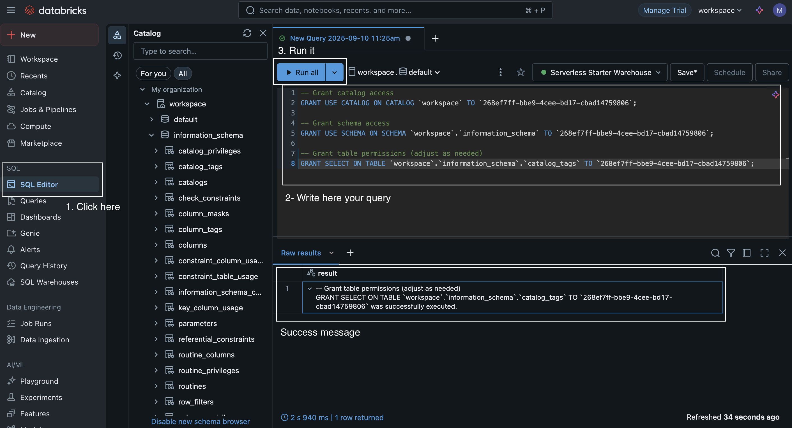Collapse the workspace catalog node

pyautogui.click(x=147, y=104)
